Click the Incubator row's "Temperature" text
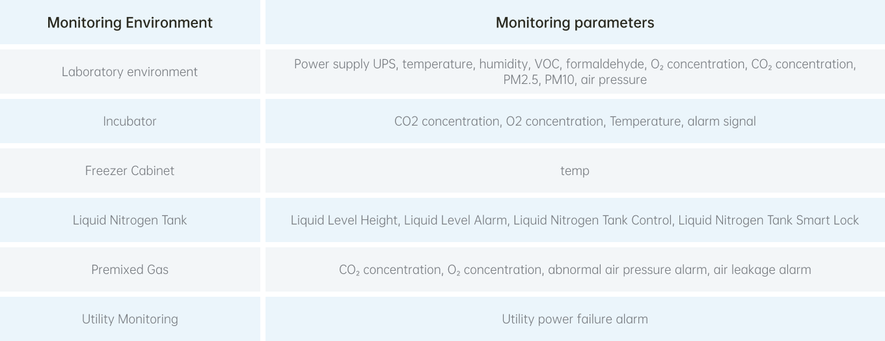The width and height of the screenshot is (885, 341). click(x=645, y=121)
